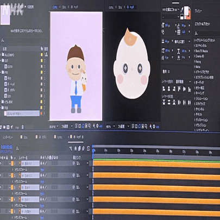Toggle the eye of timeline layer 3

(x=1, y=187)
